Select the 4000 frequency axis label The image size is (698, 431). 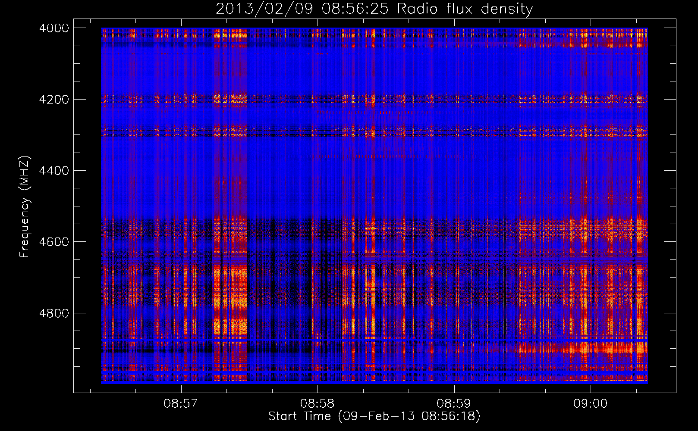[54, 28]
